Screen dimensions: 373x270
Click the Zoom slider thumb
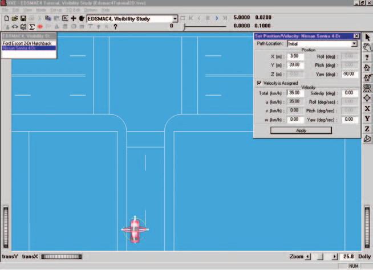(321, 257)
